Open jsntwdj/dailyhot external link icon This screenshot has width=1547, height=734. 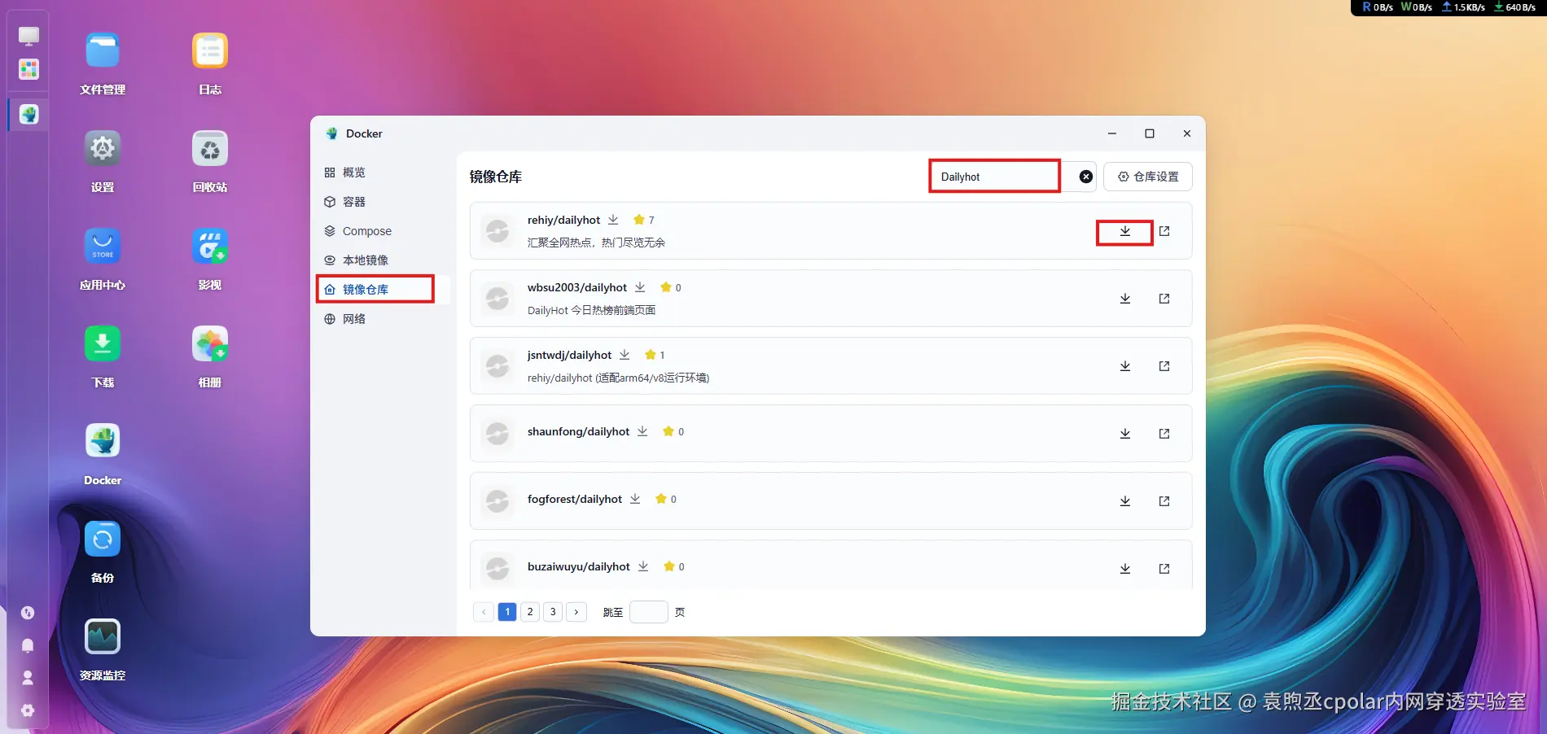point(1164,366)
